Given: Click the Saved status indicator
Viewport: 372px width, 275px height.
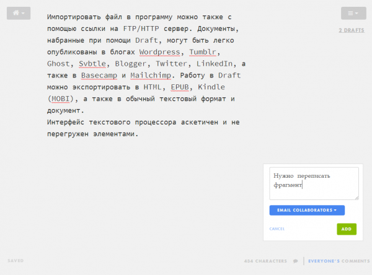Looking at the screenshot, I should click(x=15, y=261).
